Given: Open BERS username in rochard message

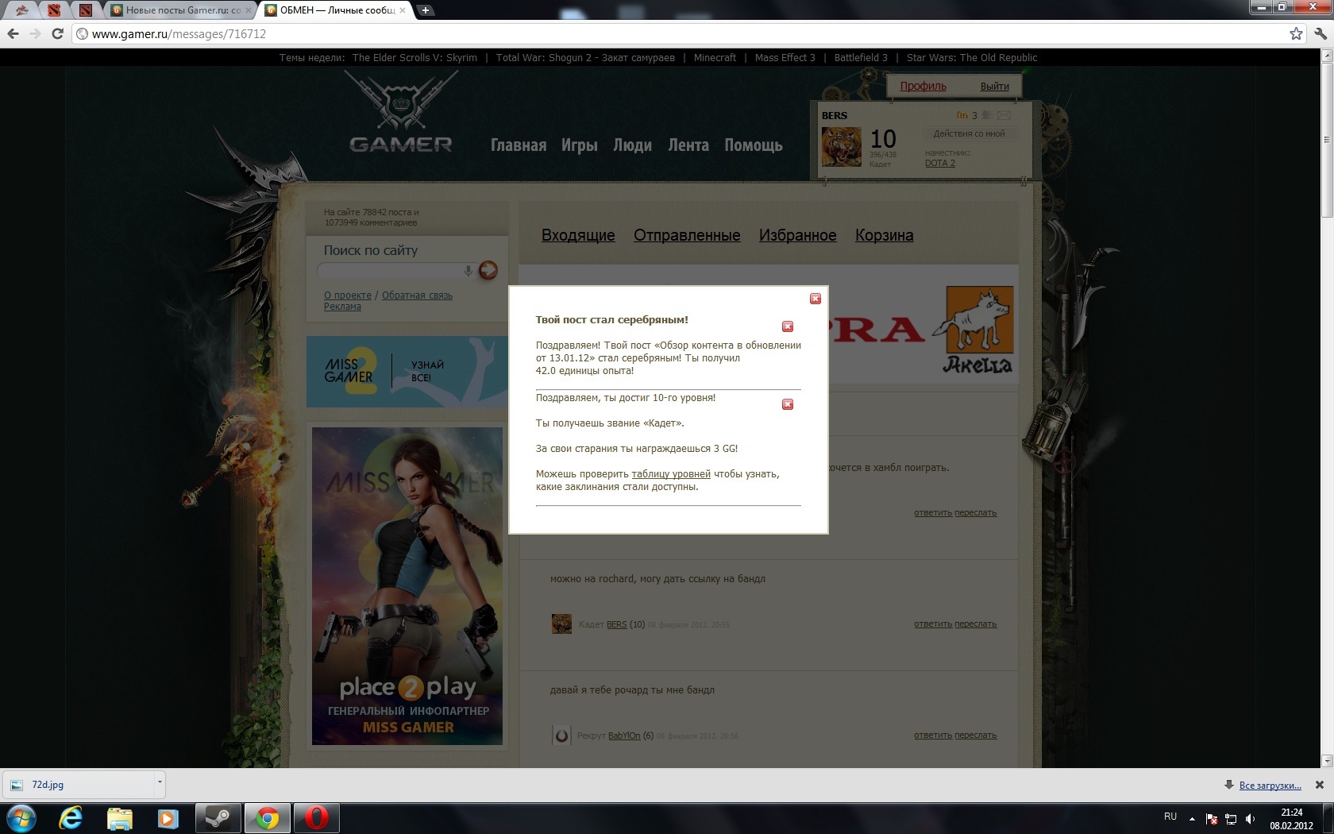Looking at the screenshot, I should click(x=616, y=624).
